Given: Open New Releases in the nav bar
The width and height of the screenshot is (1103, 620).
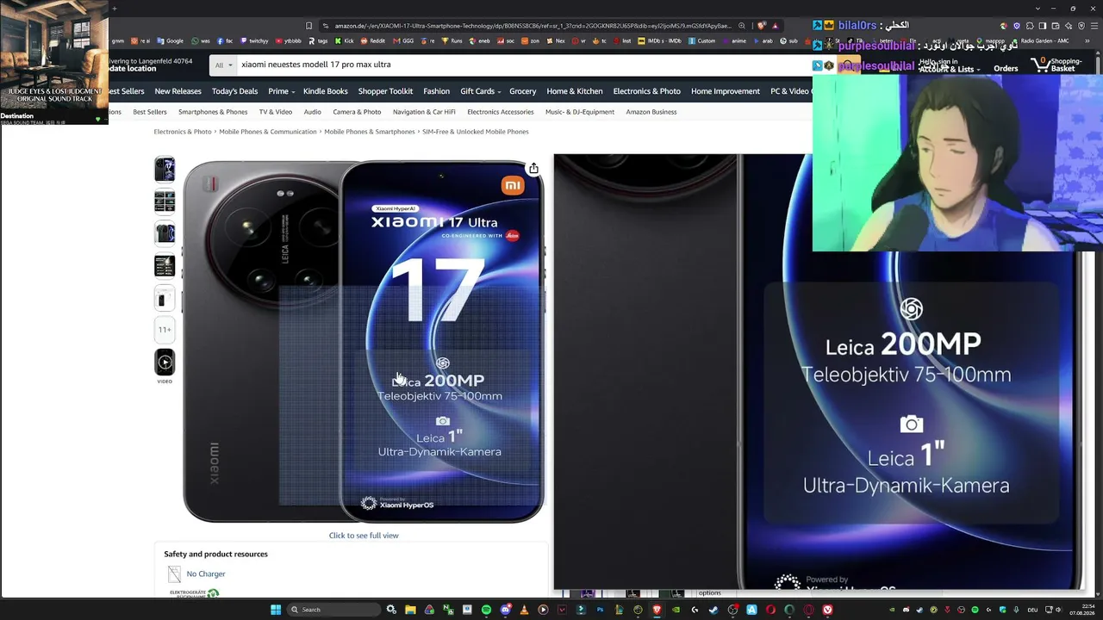Looking at the screenshot, I should click(178, 91).
